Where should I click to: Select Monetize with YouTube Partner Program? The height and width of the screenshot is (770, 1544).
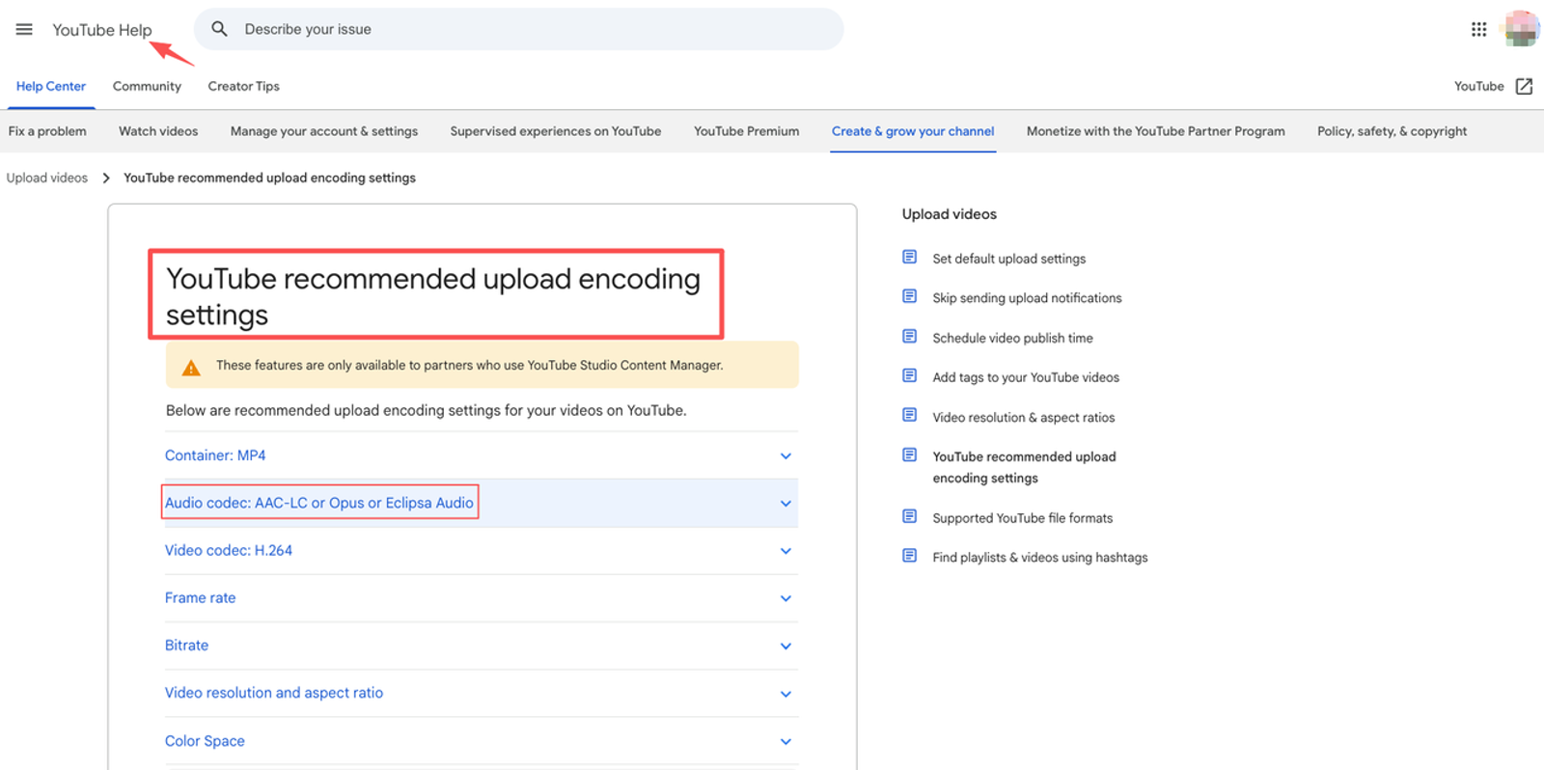coord(1156,131)
